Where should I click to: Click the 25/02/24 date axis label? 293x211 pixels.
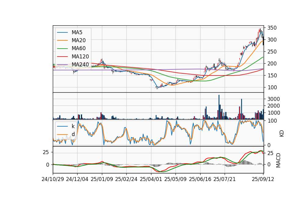click(126, 179)
